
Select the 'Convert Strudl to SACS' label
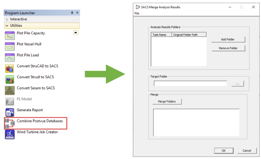tap(35, 77)
